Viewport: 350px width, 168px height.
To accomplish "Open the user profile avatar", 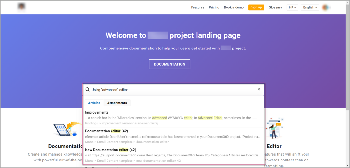I will (326, 7).
